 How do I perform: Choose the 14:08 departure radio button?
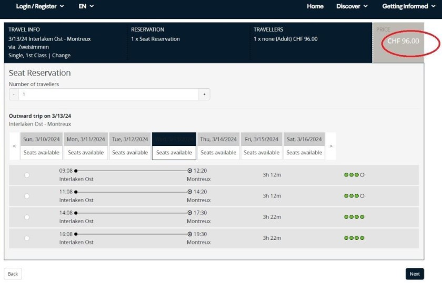27,217
